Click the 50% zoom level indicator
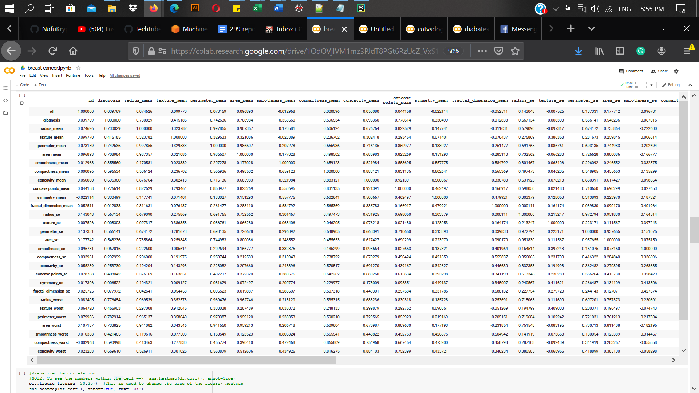This screenshot has height=393, width=699. click(453, 51)
